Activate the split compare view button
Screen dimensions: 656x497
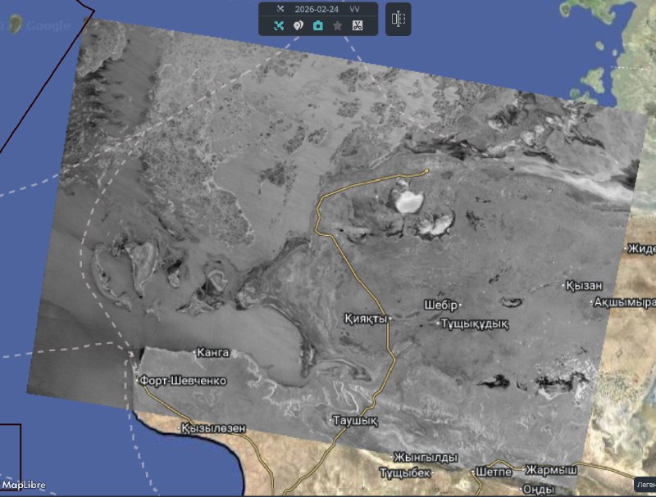[x=398, y=19]
